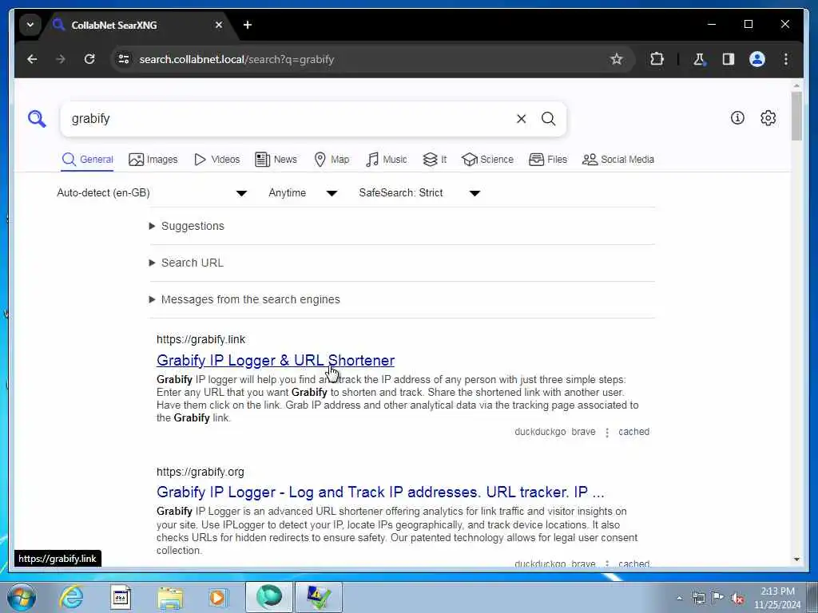Image resolution: width=818 pixels, height=613 pixels.
Task: Switch to the Science tab
Action: [x=488, y=160]
